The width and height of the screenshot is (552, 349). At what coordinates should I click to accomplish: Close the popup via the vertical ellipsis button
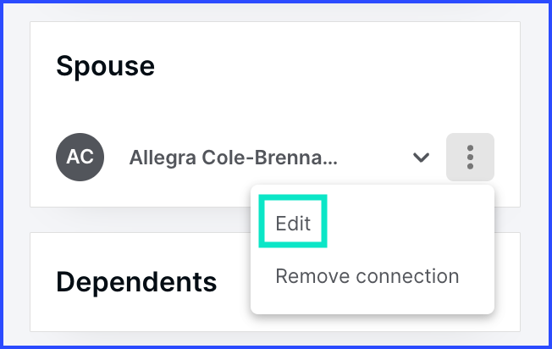pos(470,157)
